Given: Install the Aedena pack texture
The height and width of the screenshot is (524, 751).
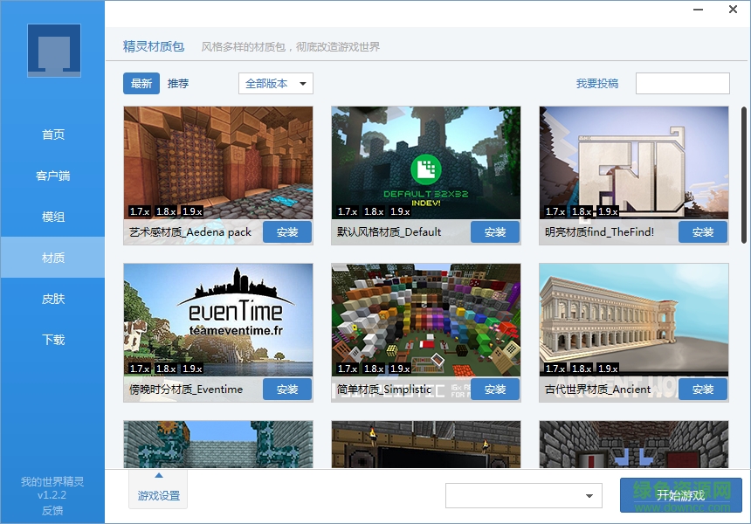Looking at the screenshot, I should pyautogui.click(x=287, y=232).
